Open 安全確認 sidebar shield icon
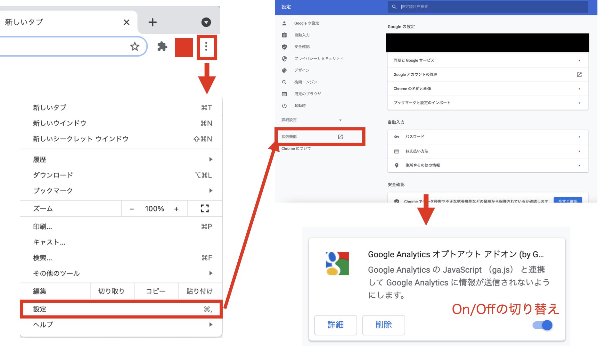Screen dimensions: 615x346 pyautogui.click(x=284, y=47)
